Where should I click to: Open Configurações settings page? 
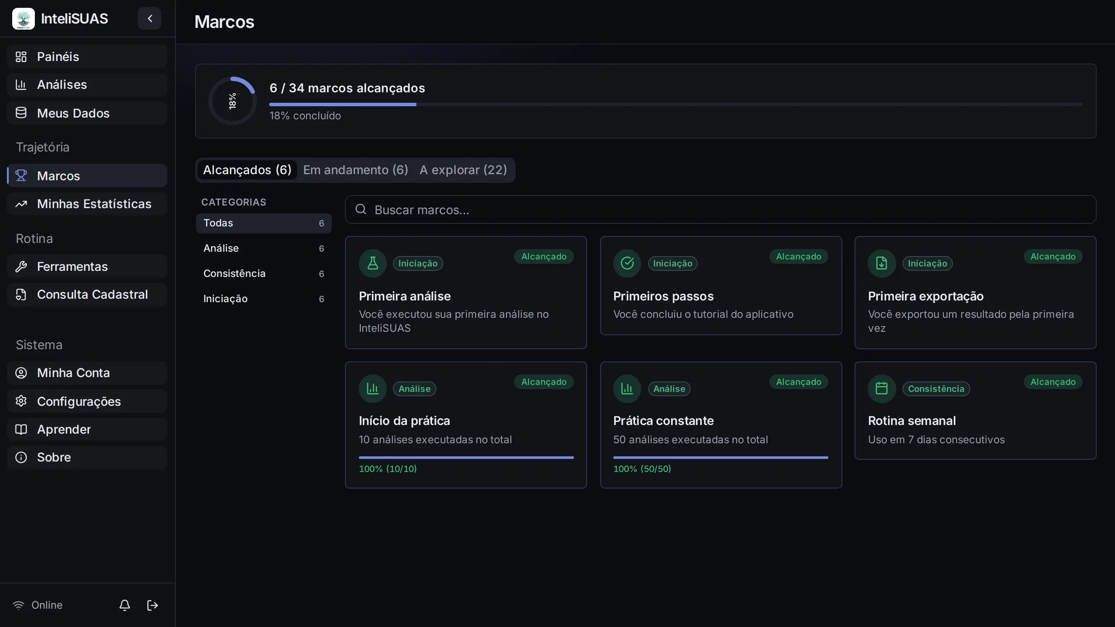(x=87, y=401)
